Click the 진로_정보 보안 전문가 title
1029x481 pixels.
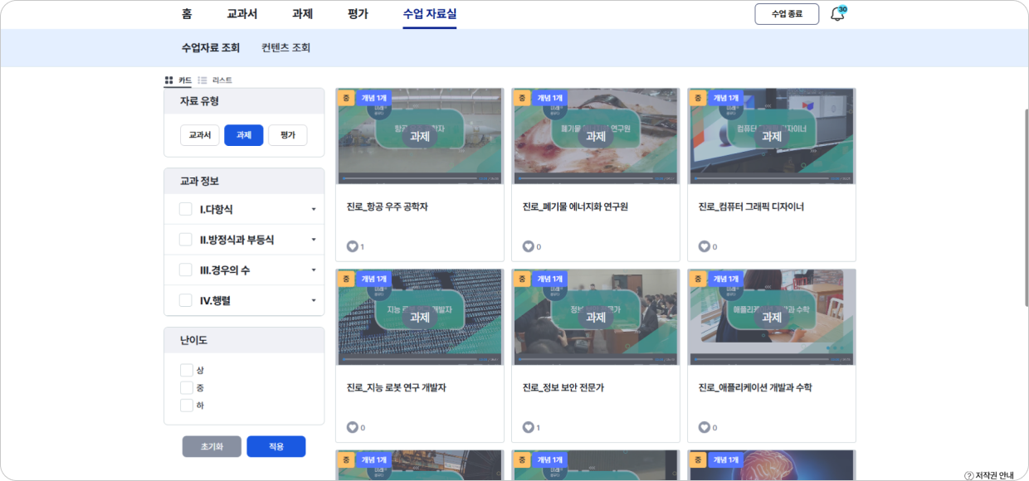click(x=563, y=387)
